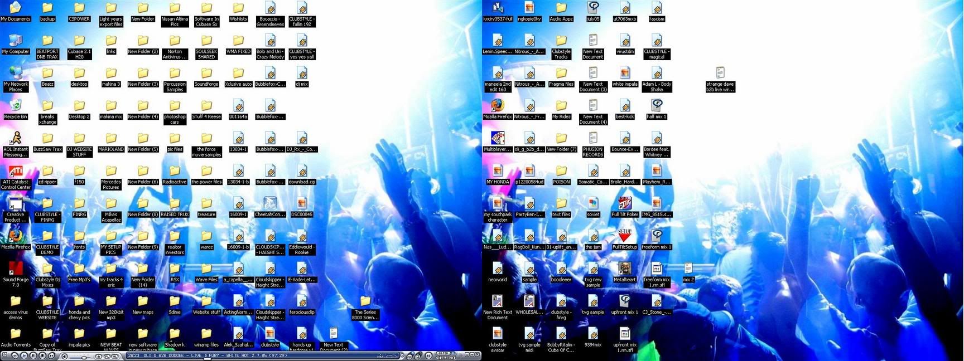This screenshot has width=964, height=361.
Task: Open the Clubstyle Tracks folder
Action: point(561,47)
